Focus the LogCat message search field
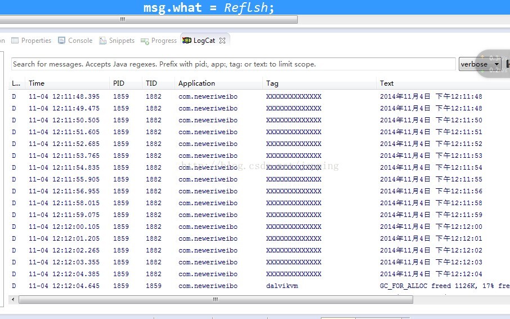The width and height of the screenshot is (510, 319). point(233,64)
